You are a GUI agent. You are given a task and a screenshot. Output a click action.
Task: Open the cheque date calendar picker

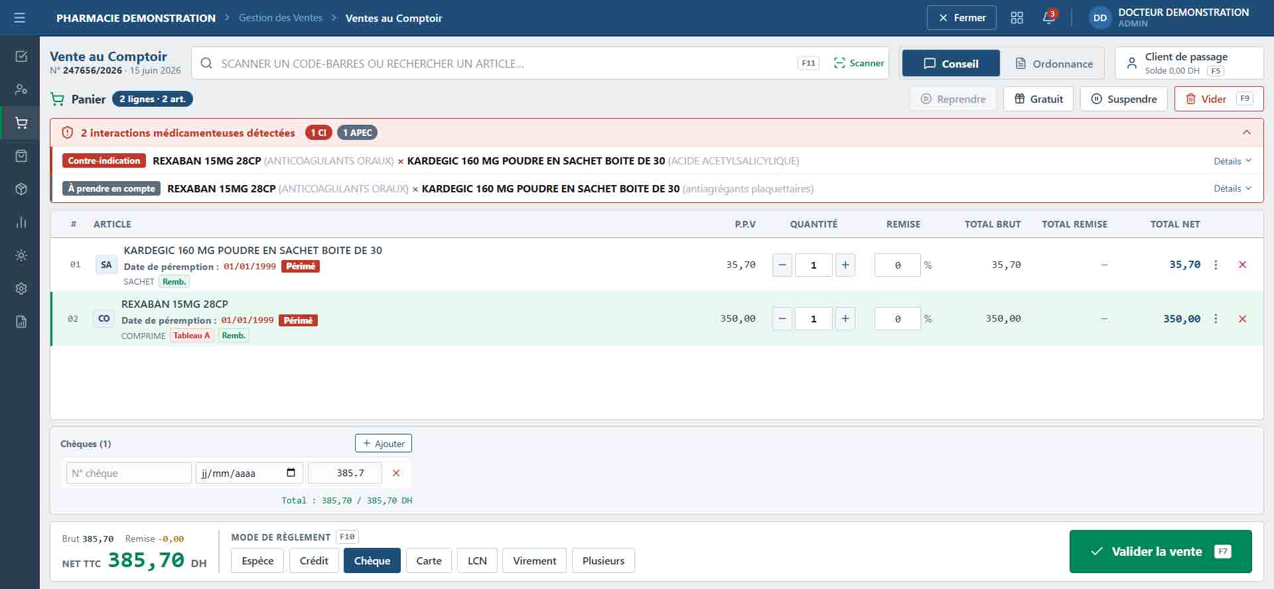coord(291,473)
